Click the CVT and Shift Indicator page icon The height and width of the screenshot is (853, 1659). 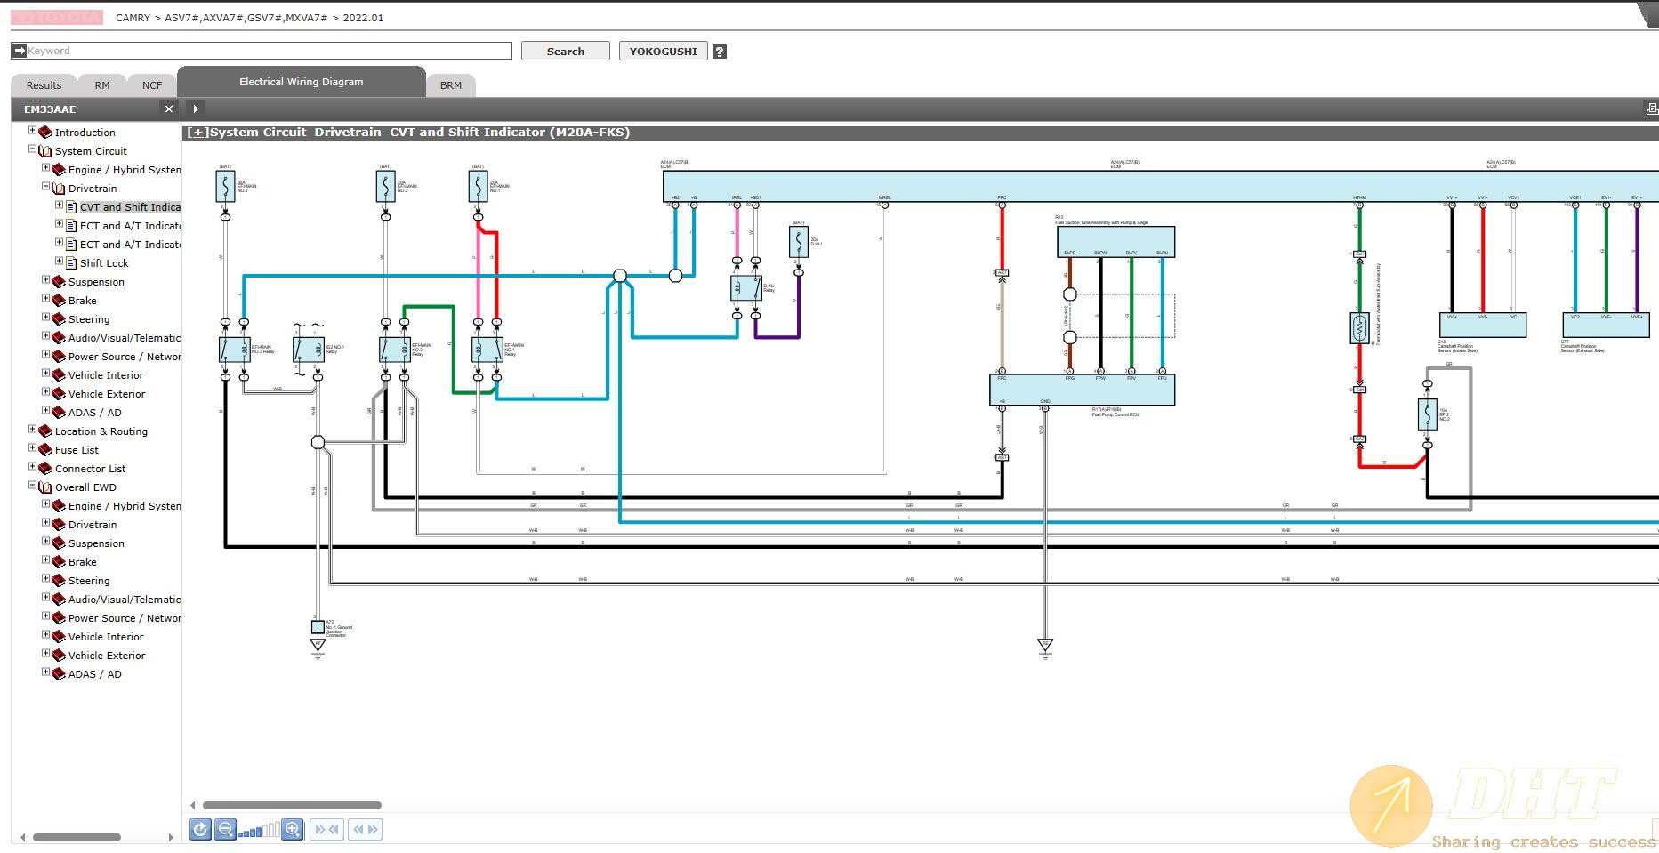tap(72, 207)
